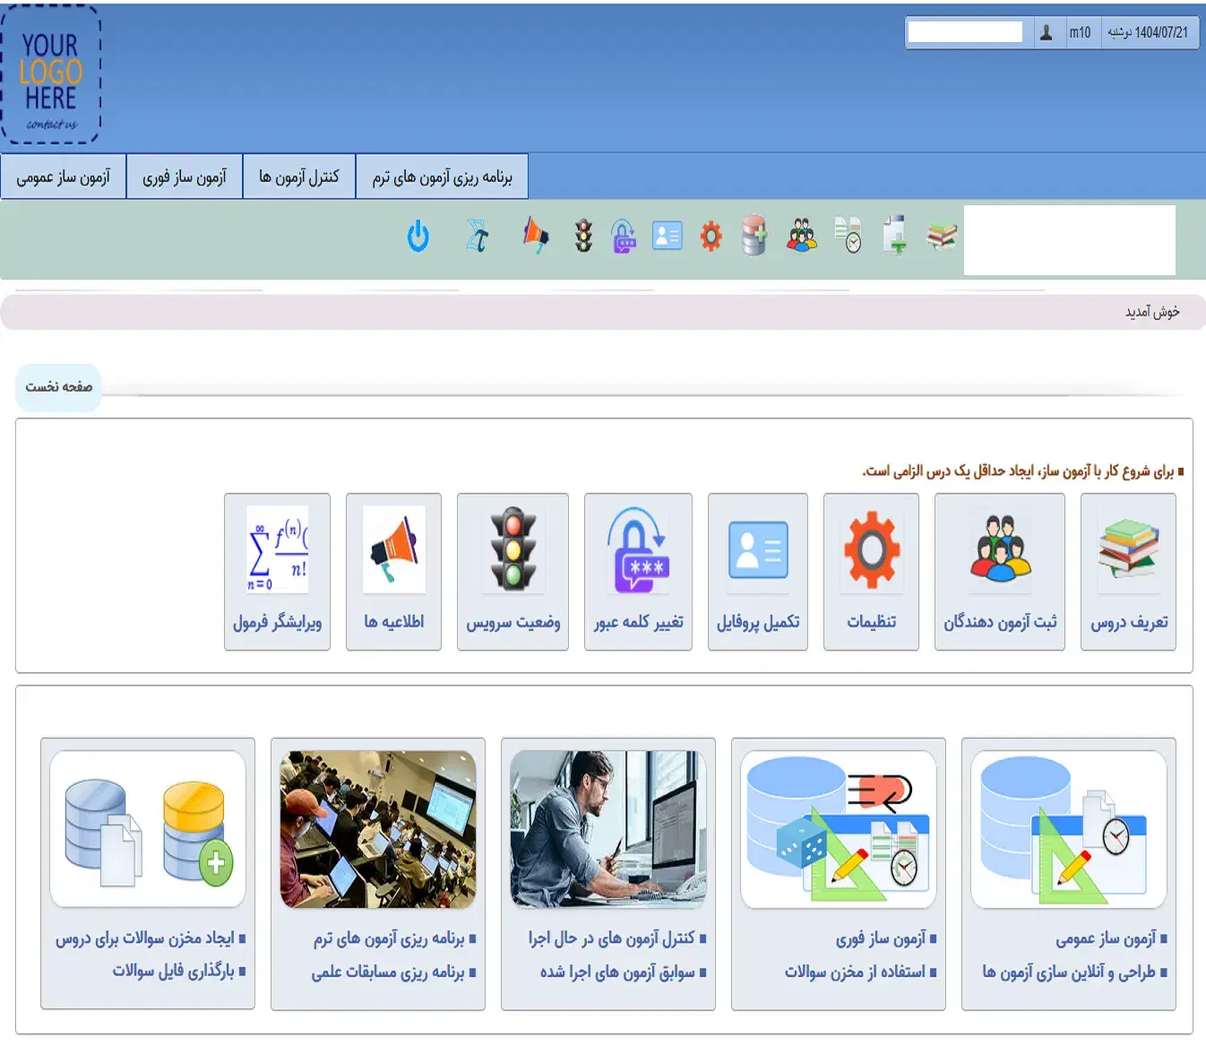Select the group icon for exam takers
Image resolution: width=1206 pixels, height=1046 pixels.
tap(801, 236)
